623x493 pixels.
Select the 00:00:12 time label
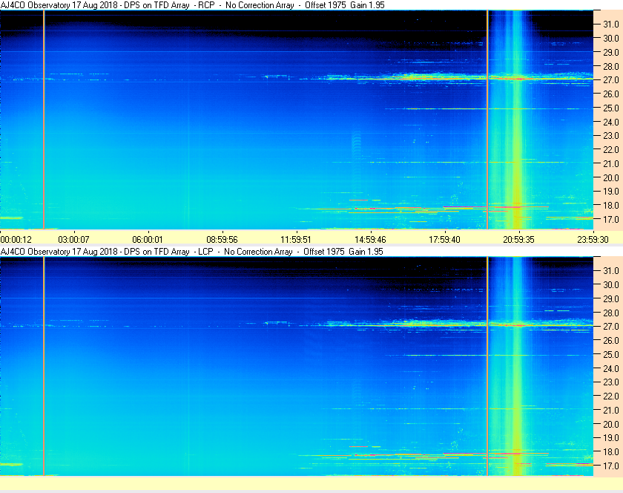tap(16, 240)
